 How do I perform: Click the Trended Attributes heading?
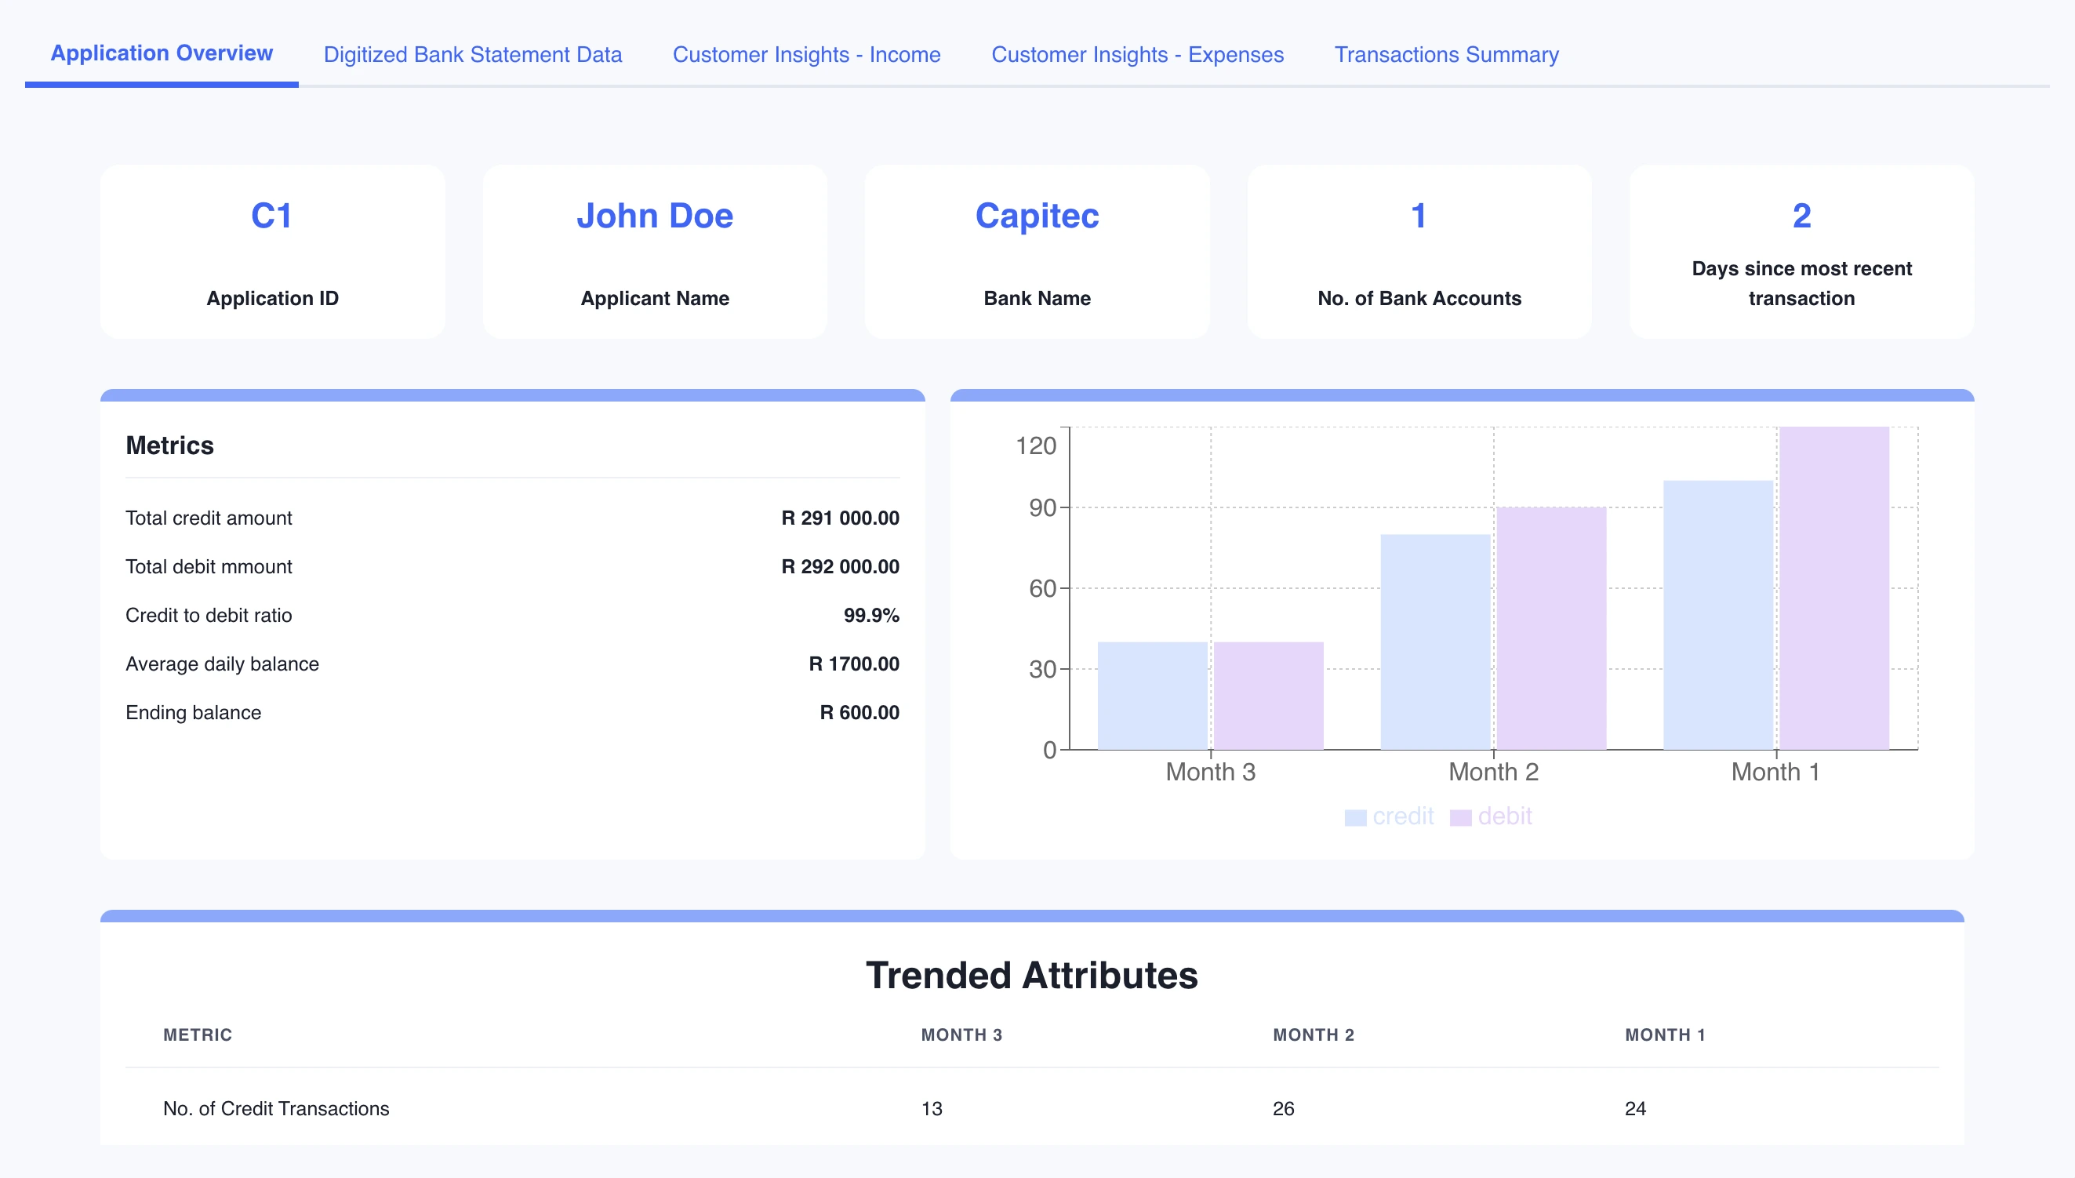[x=1031, y=976]
